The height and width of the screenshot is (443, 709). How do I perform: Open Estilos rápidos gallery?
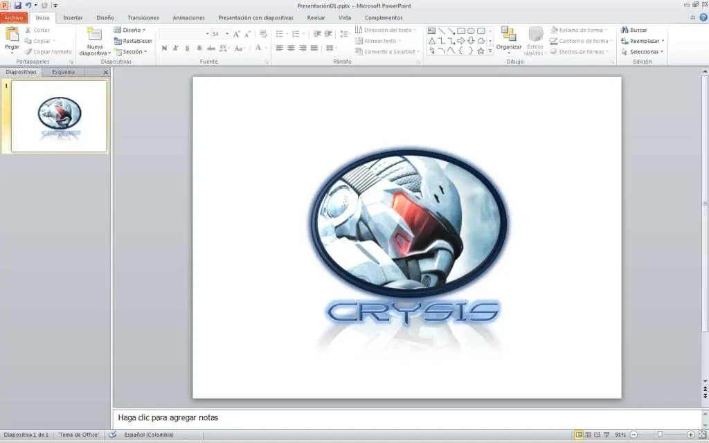point(535,41)
